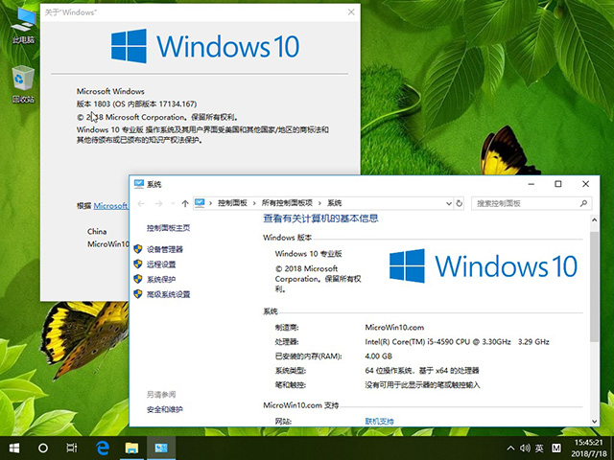Select 控制面板 breadcrumb in address bar
614x460 pixels.
coord(232,203)
